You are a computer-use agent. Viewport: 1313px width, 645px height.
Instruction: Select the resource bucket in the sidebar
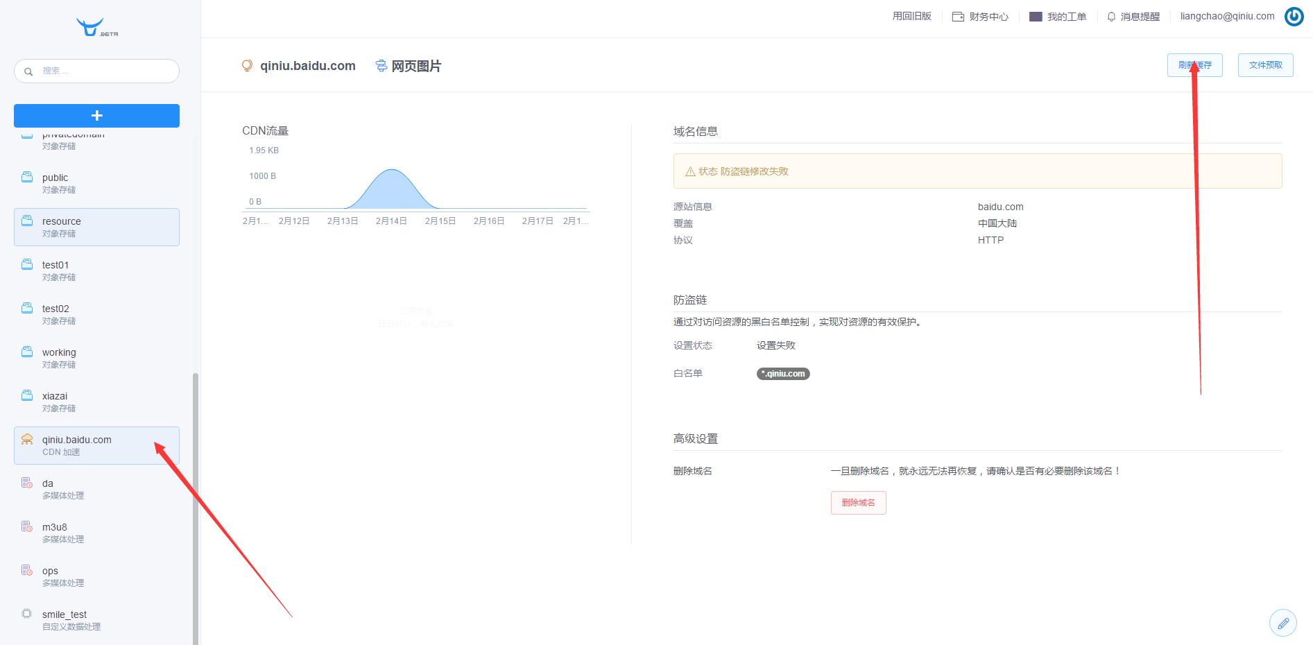96,226
